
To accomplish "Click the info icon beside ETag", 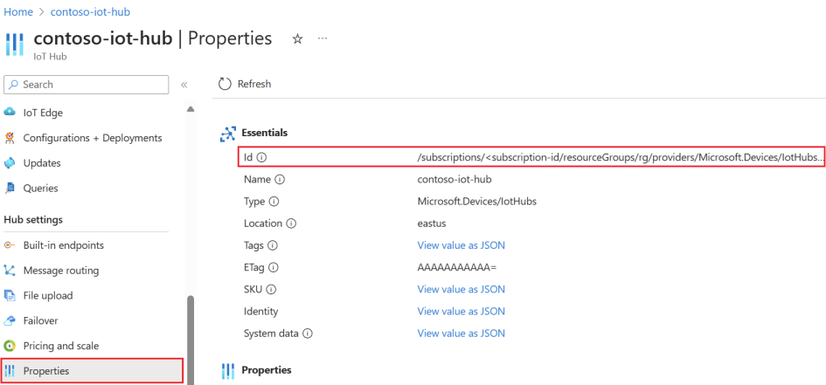I will (275, 267).
